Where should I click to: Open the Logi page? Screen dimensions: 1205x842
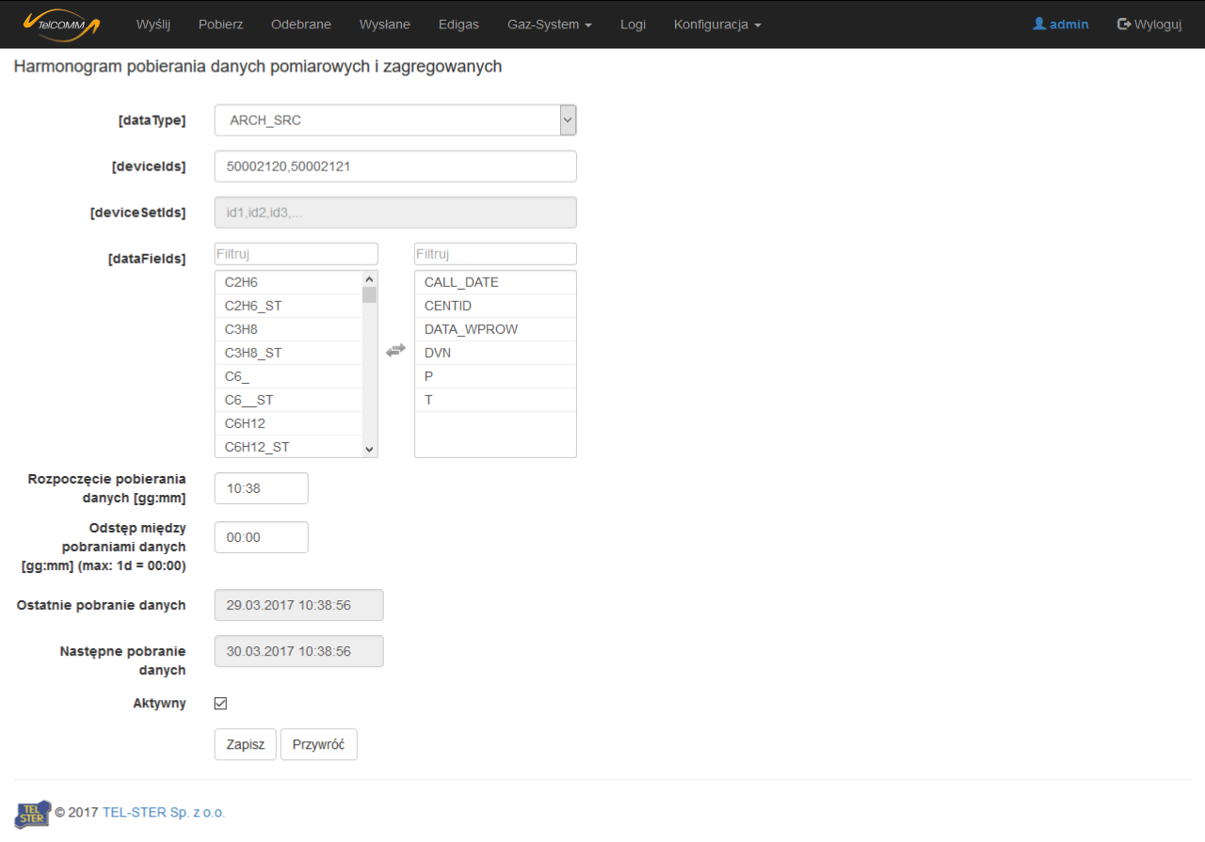[x=633, y=24]
